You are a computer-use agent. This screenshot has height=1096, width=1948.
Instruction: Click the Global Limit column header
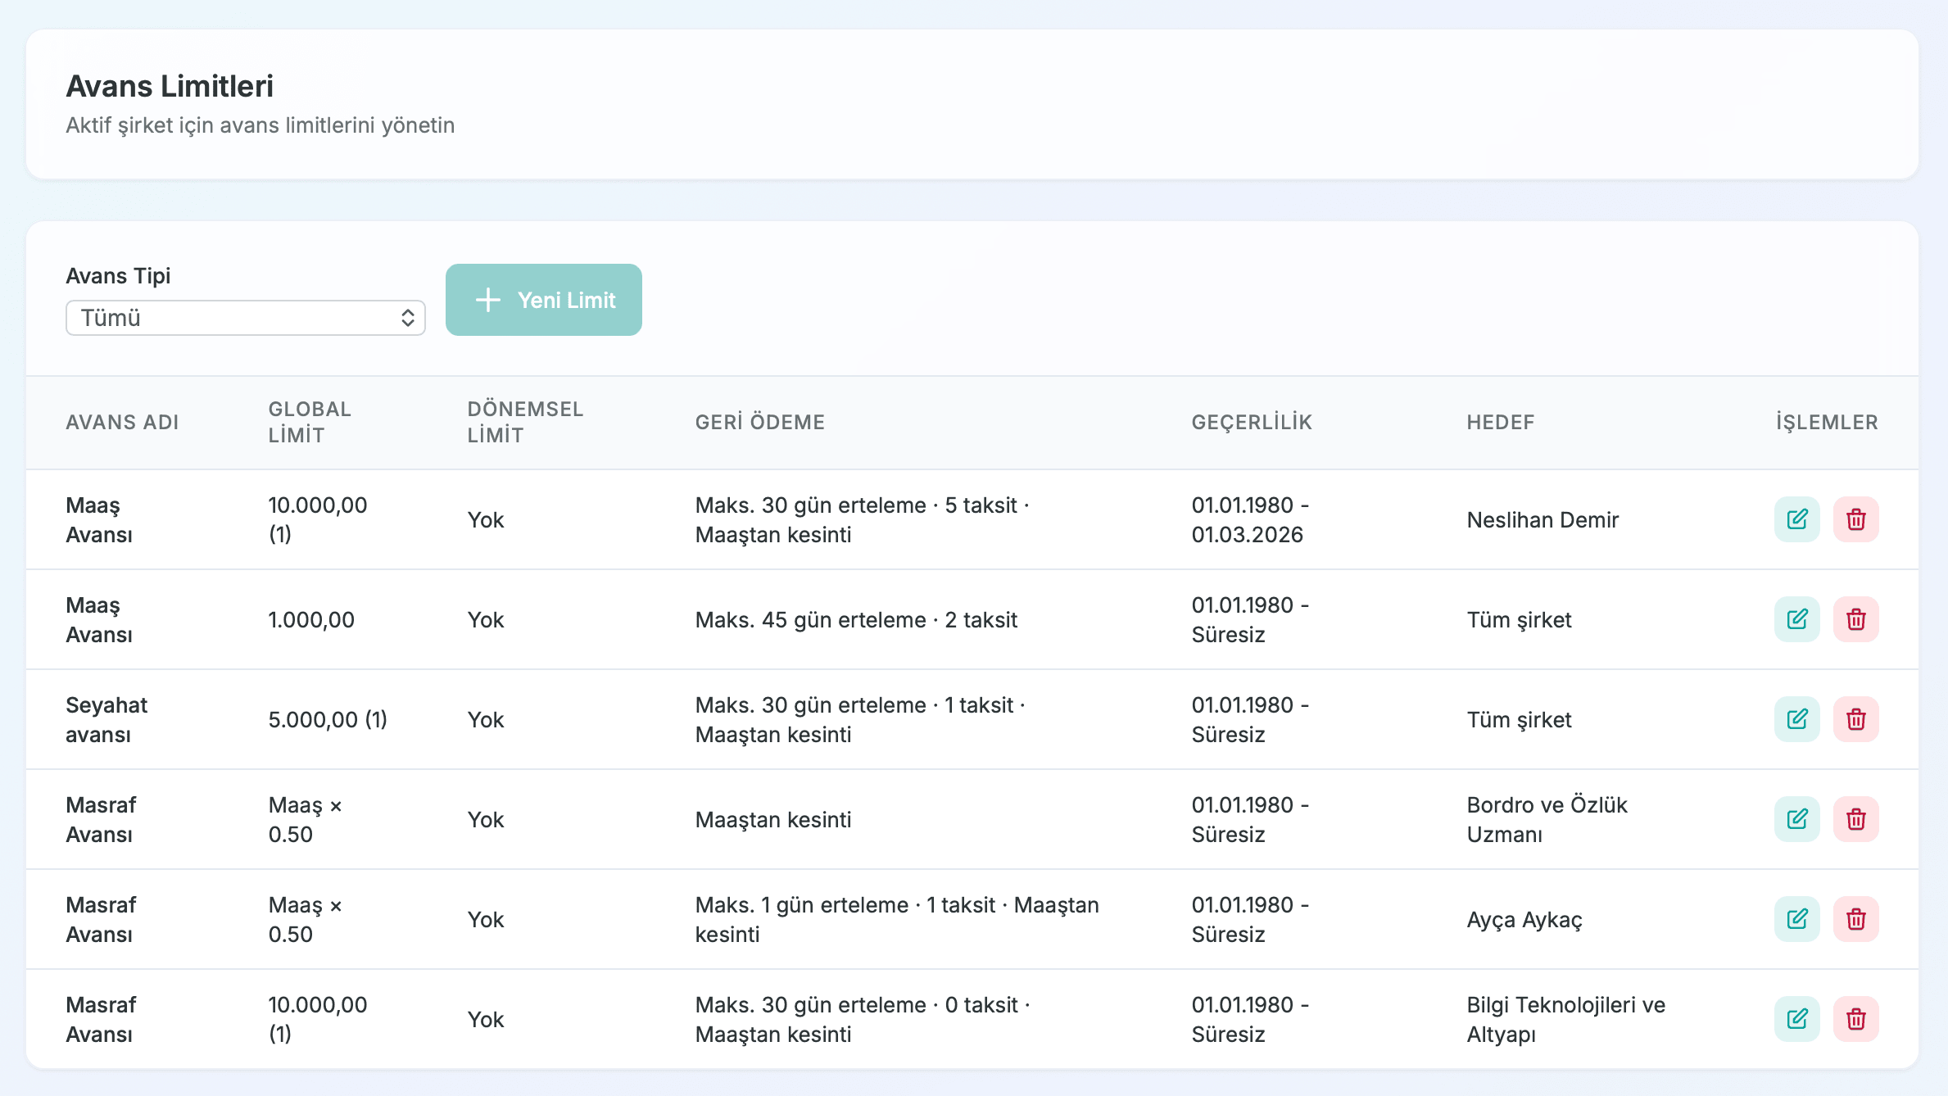310,422
